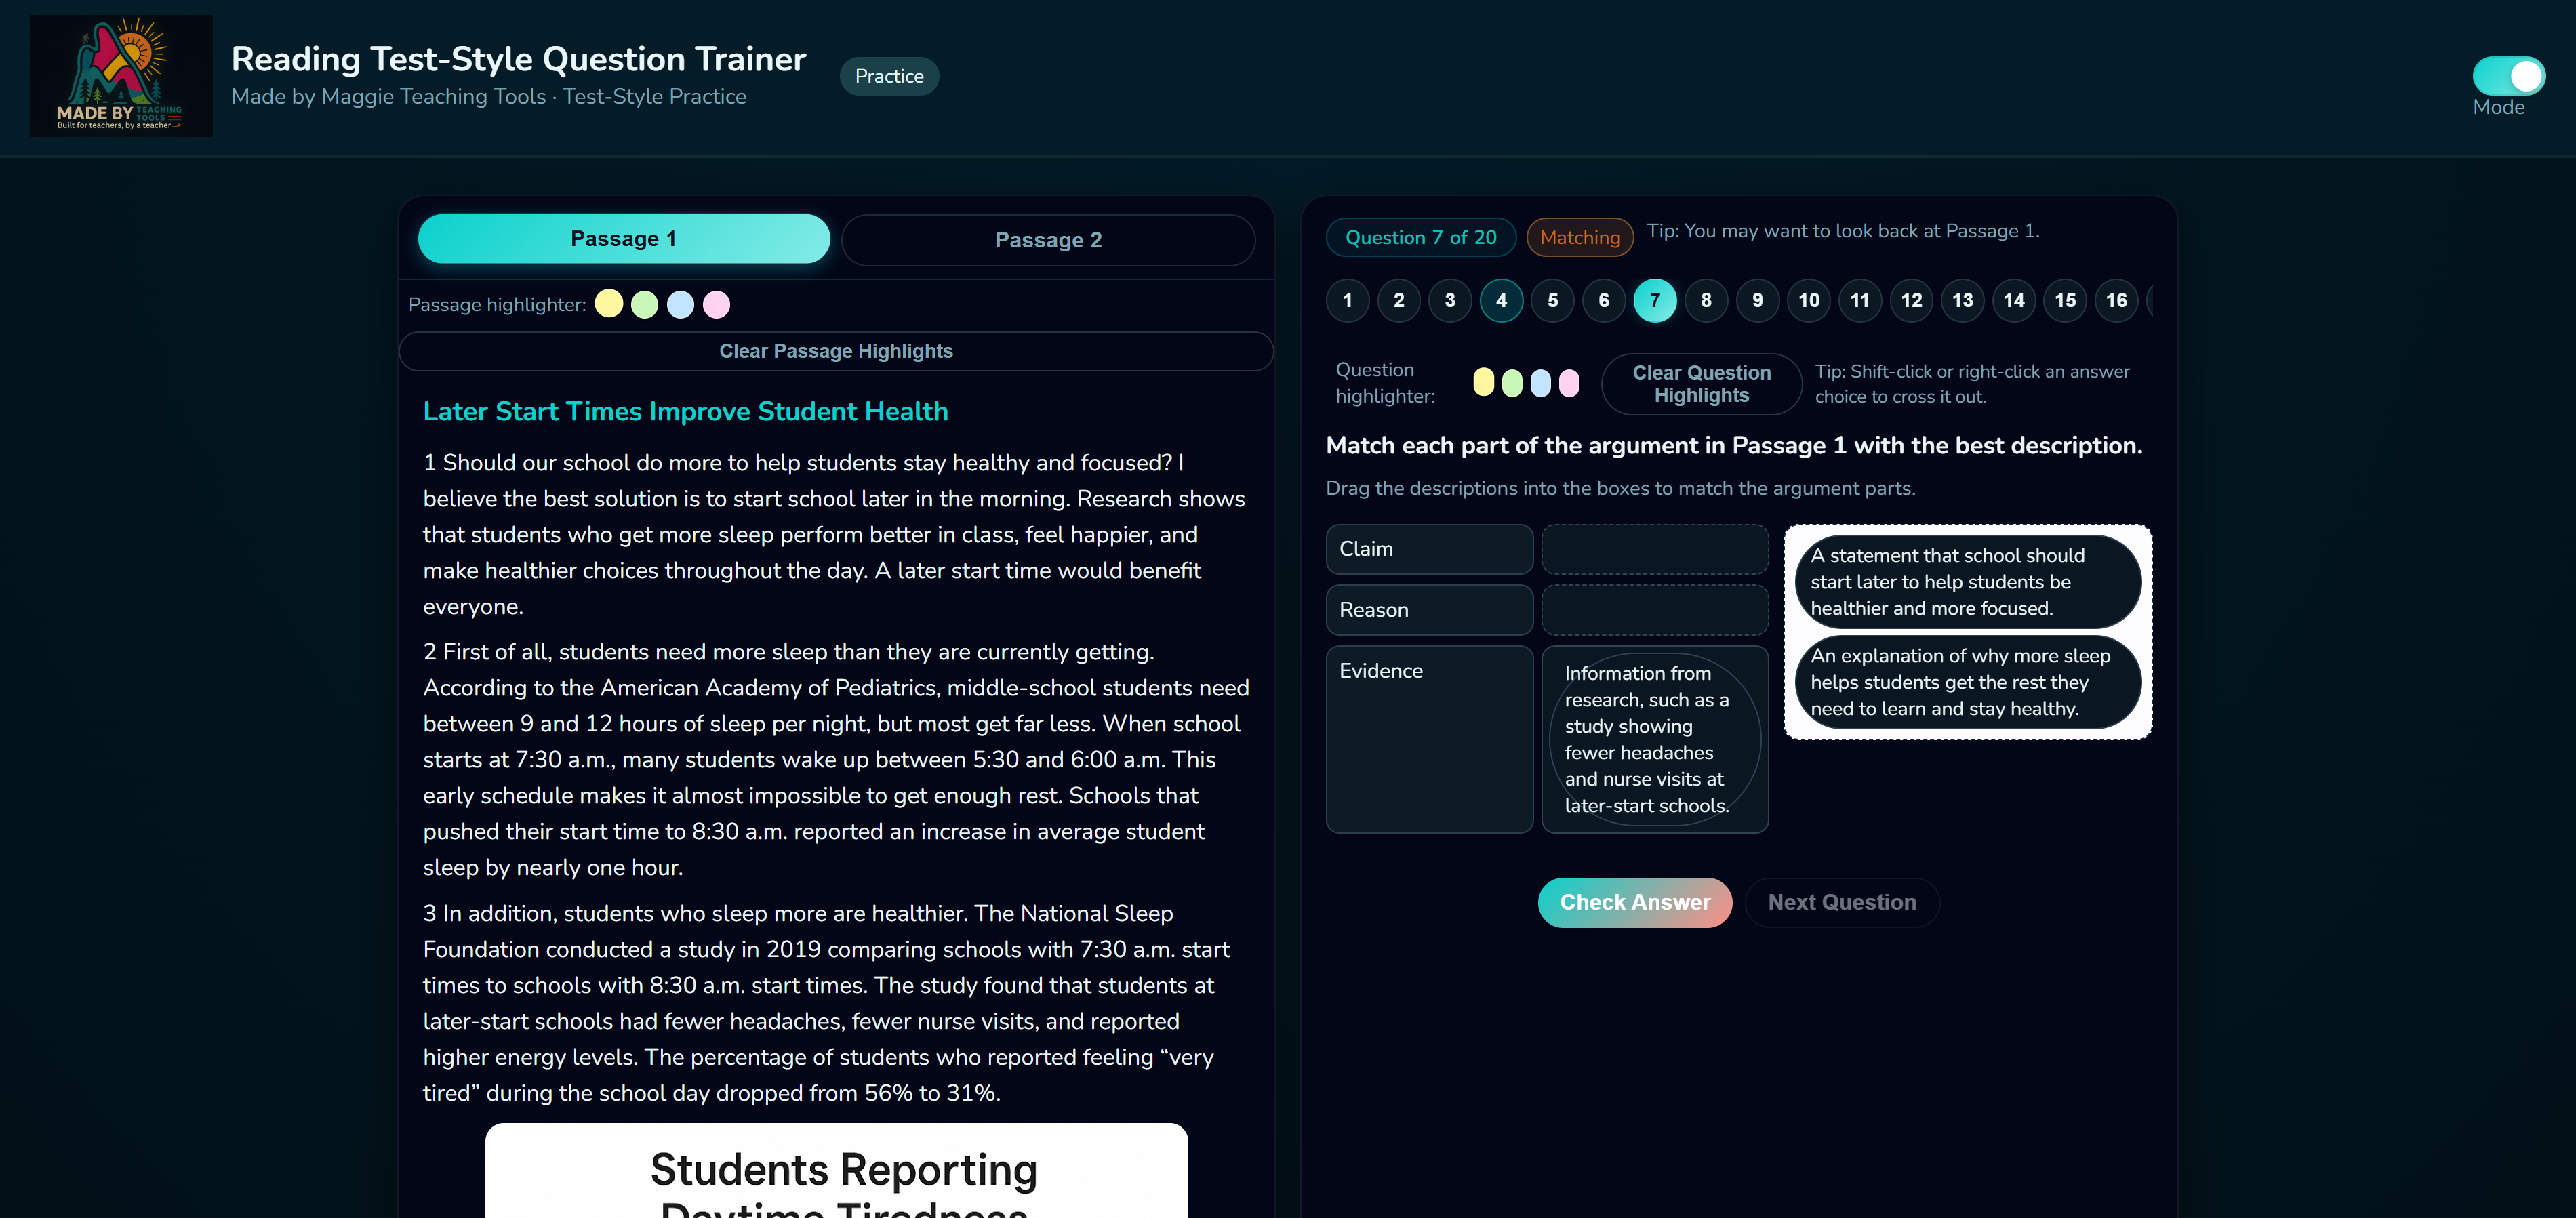Open question 10 in the navigator
This screenshot has height=1218, width=2576.
pos(1808,300)
